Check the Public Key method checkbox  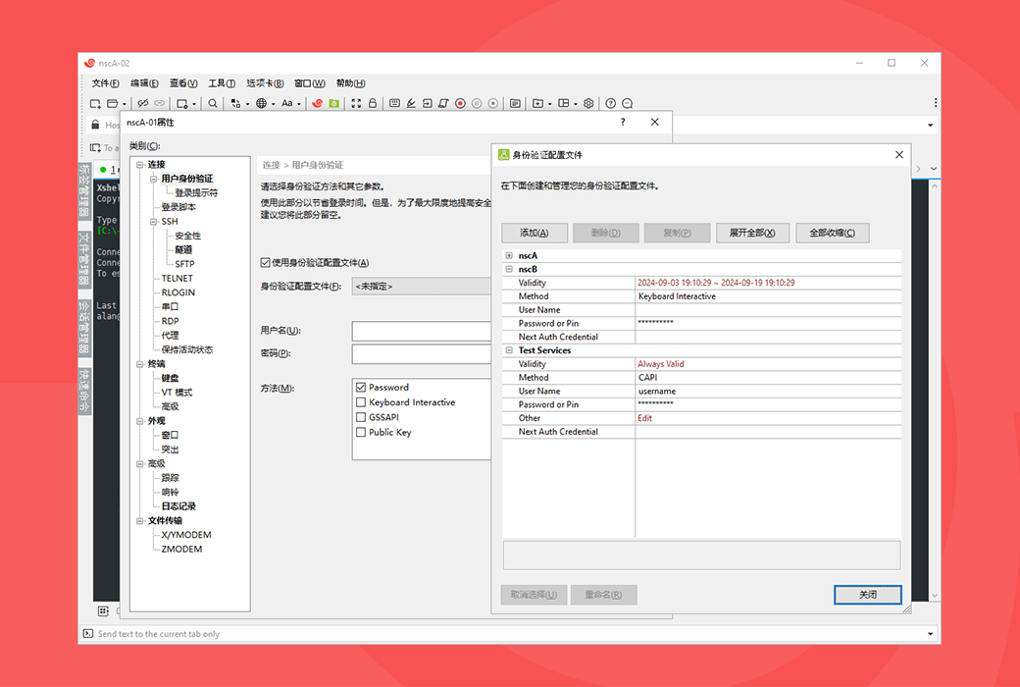coord(361,433)
